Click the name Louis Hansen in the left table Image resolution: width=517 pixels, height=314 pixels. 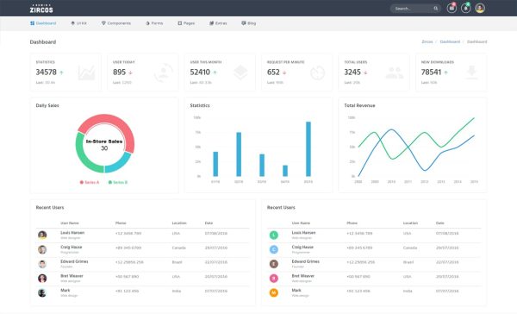[72, 233]
